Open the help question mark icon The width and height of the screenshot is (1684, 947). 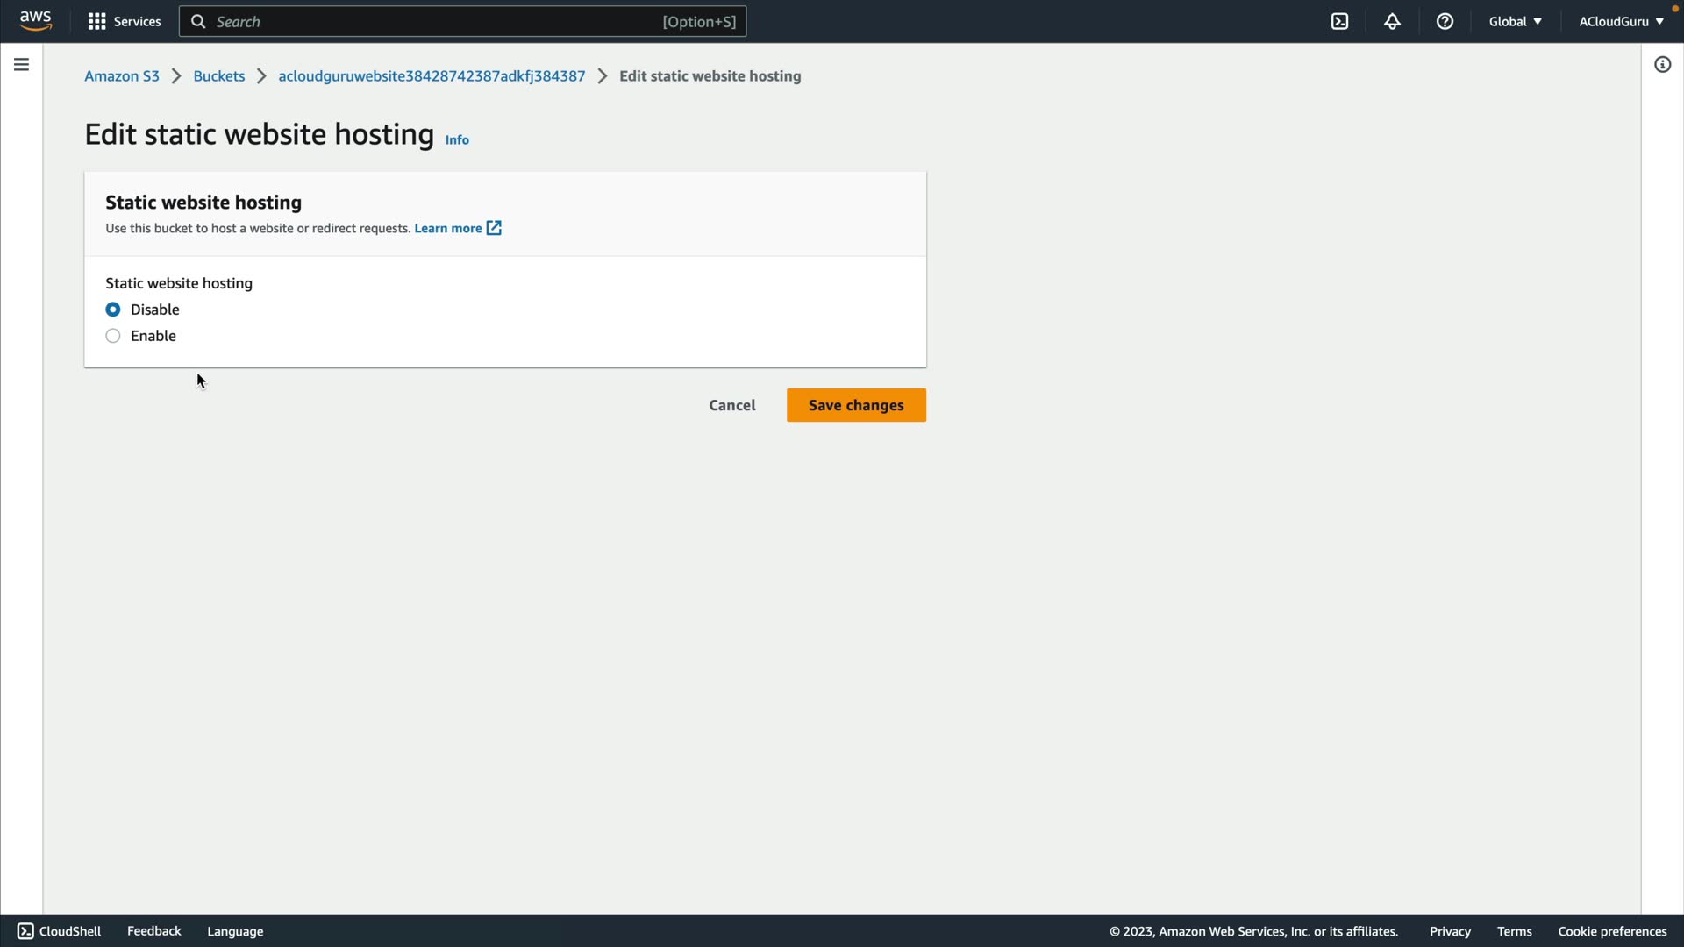(1445, 21)
